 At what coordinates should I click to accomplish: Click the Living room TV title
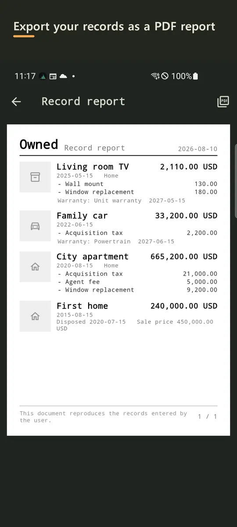click(x=93, y=167)
